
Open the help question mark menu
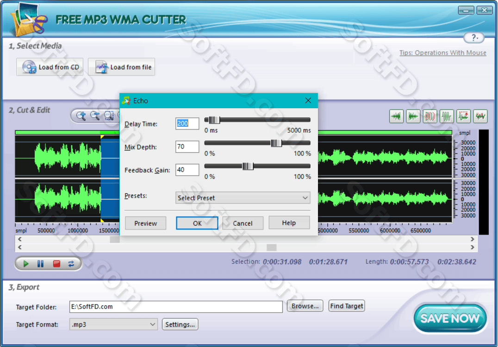pyautogui.click(x=474, y=38)
